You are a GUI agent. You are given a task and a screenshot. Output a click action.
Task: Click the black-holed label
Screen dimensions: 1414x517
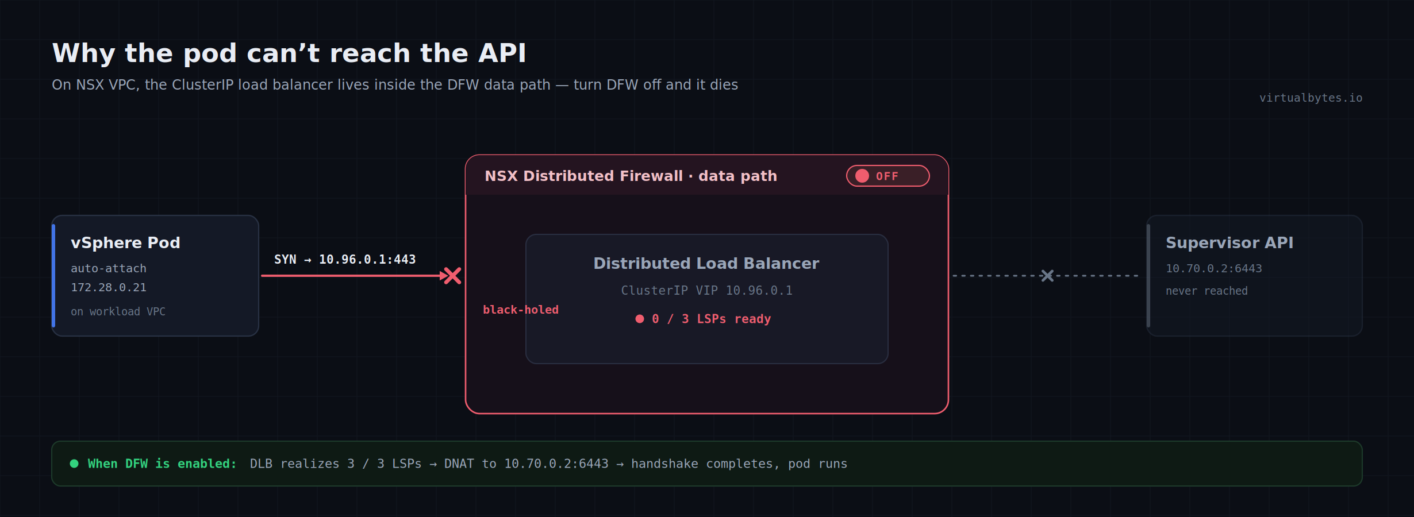(521, 310)
